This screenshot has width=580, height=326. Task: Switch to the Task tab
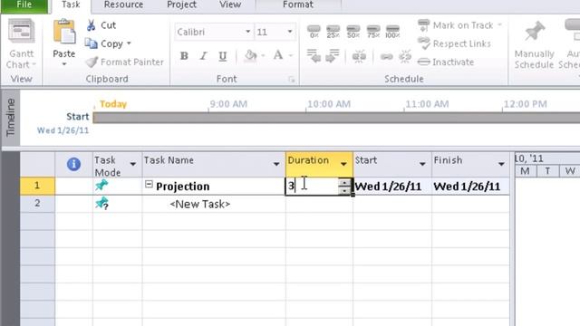71,5
